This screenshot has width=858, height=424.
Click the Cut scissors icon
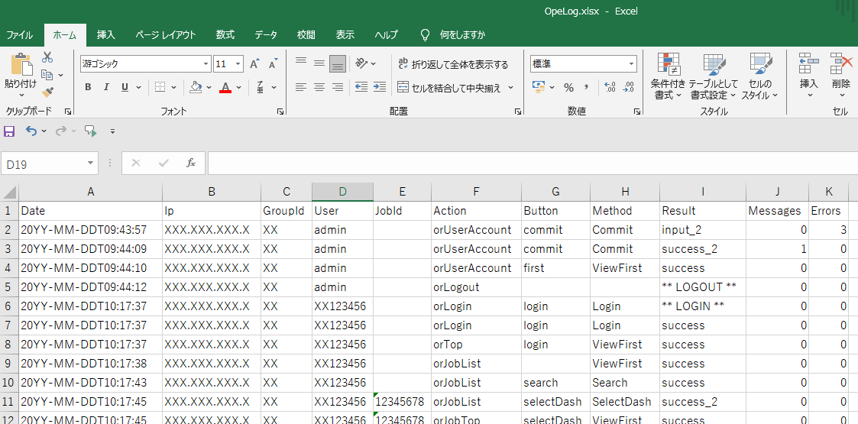coord(47,57)
